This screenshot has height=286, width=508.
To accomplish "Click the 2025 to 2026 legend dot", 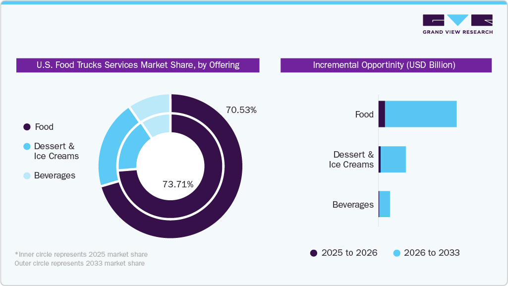I will (x=314, y=253).
